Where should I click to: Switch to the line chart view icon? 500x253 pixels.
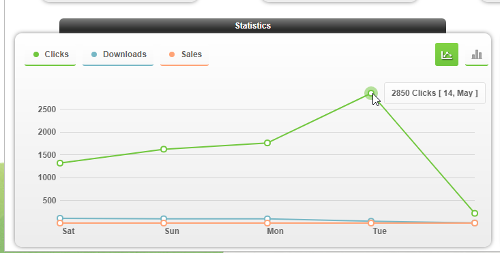pyautogui.click(x=446, y=54)
